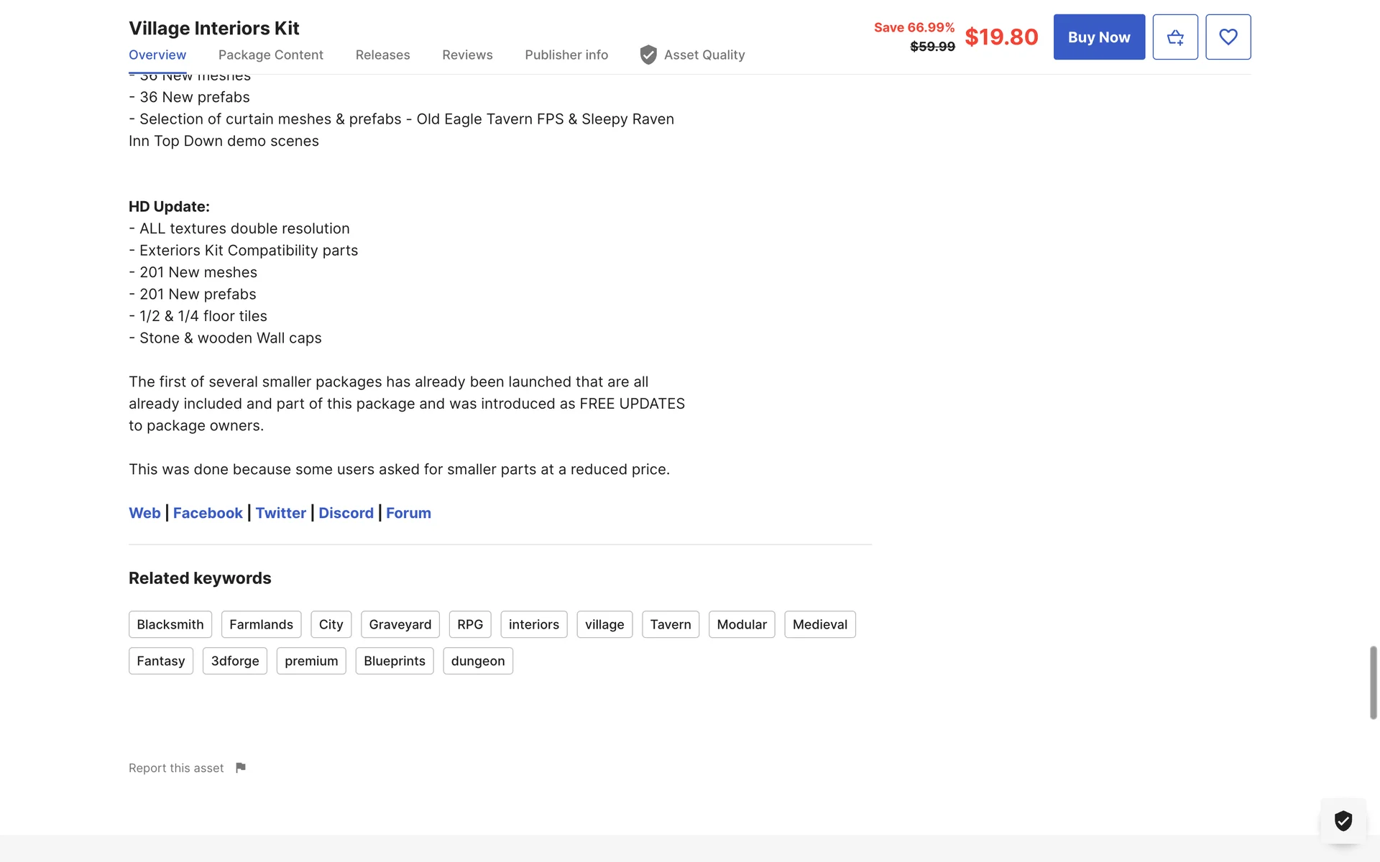Screen dimensions: 1380x862
Task: Open the Releases tab
Action: click(382, 55)
